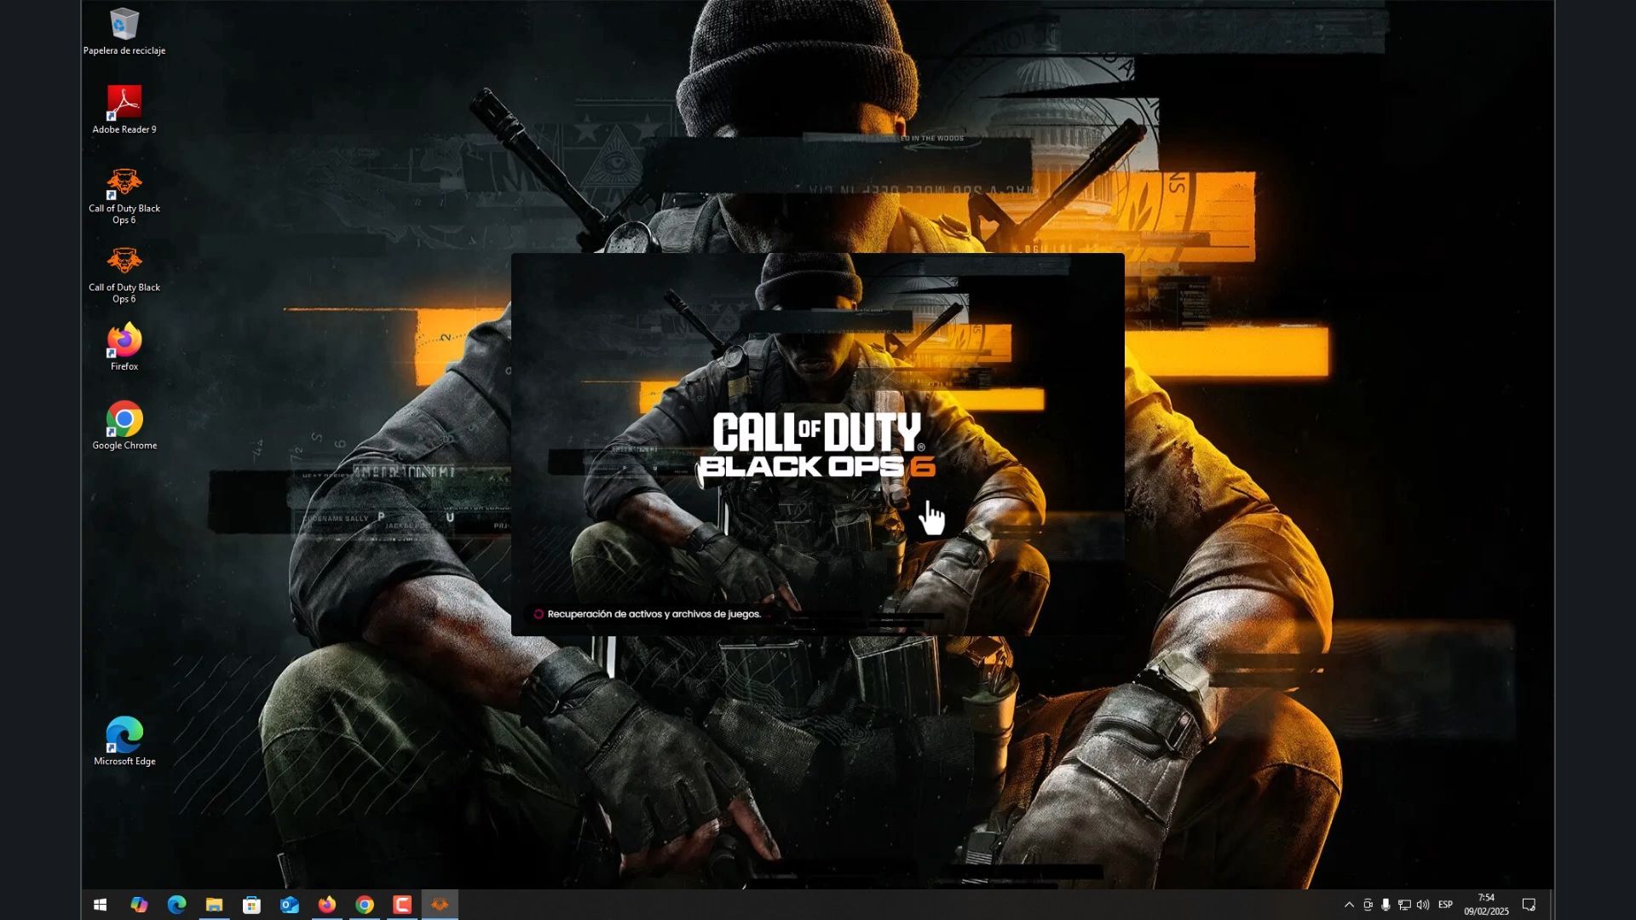Click the Show desktop strip at taskbar end
Screen dimensions: 1636x920
1552,905
